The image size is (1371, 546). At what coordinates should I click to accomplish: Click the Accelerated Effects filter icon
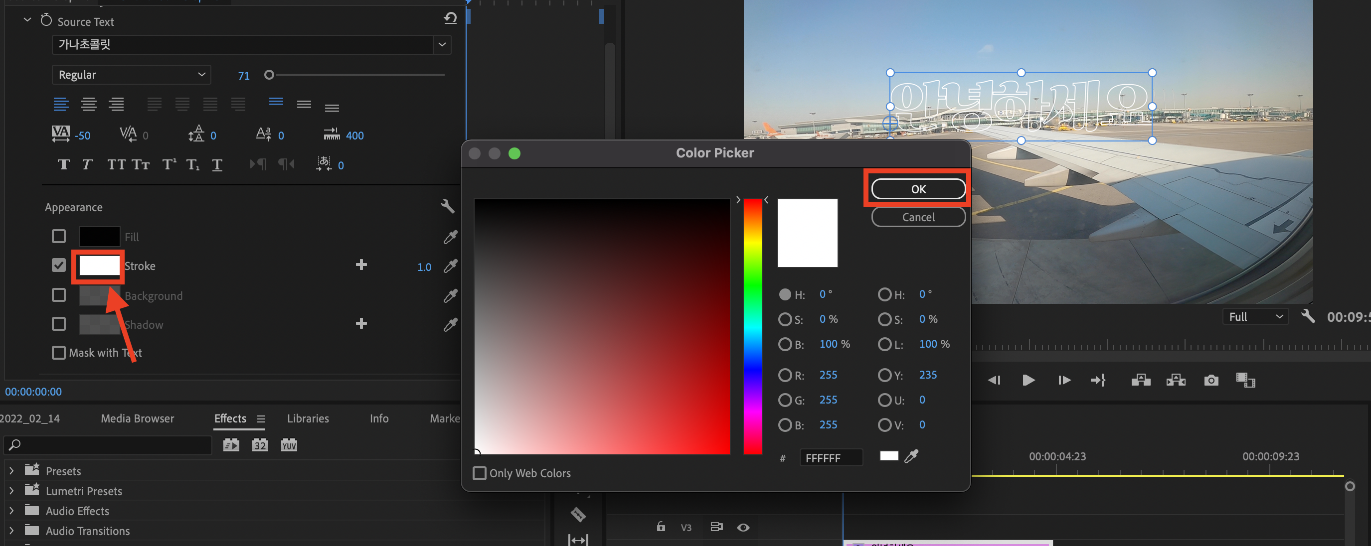(x=231, y=445)
